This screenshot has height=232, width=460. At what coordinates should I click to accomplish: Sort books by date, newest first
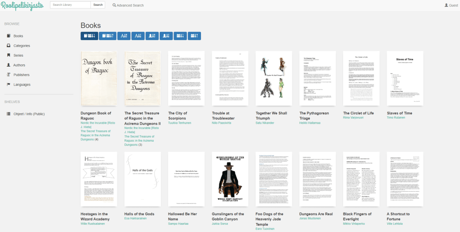point(89,36)
